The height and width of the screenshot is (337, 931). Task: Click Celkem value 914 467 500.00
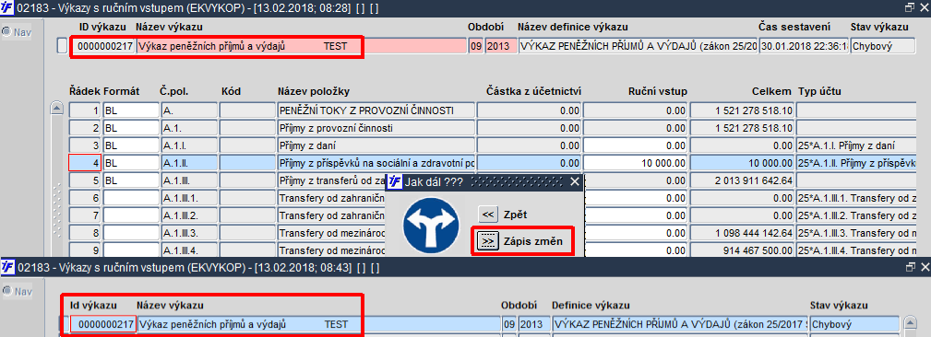click(742, 250)
